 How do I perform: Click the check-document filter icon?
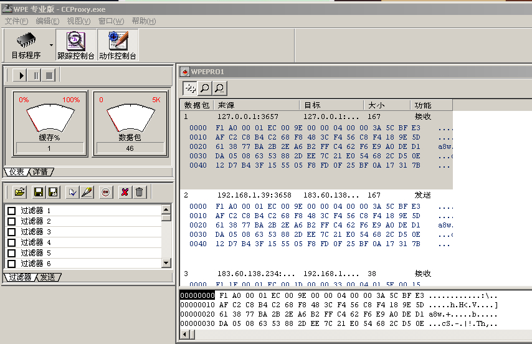72,193
